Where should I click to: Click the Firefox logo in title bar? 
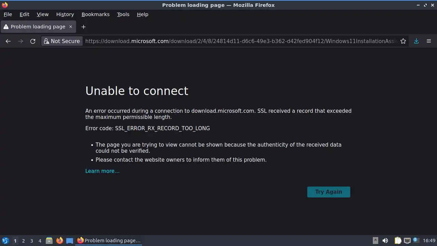pyautogui.click(x=5, y=5)
